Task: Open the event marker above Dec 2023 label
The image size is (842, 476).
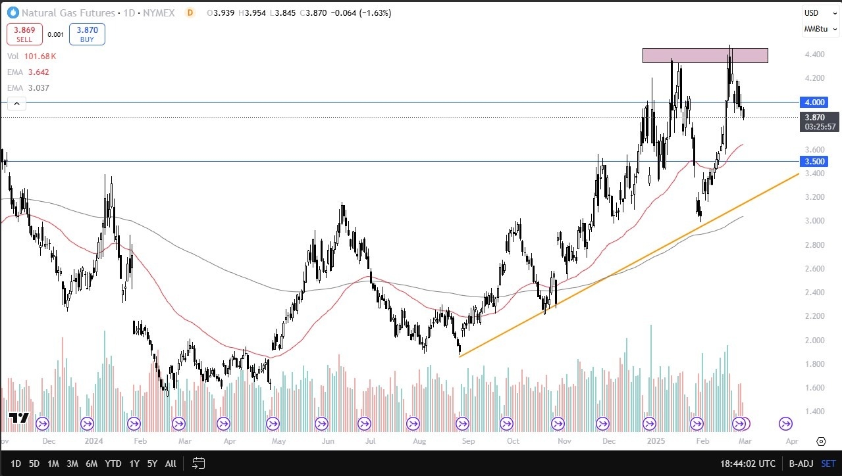Action: click(43, 423)
